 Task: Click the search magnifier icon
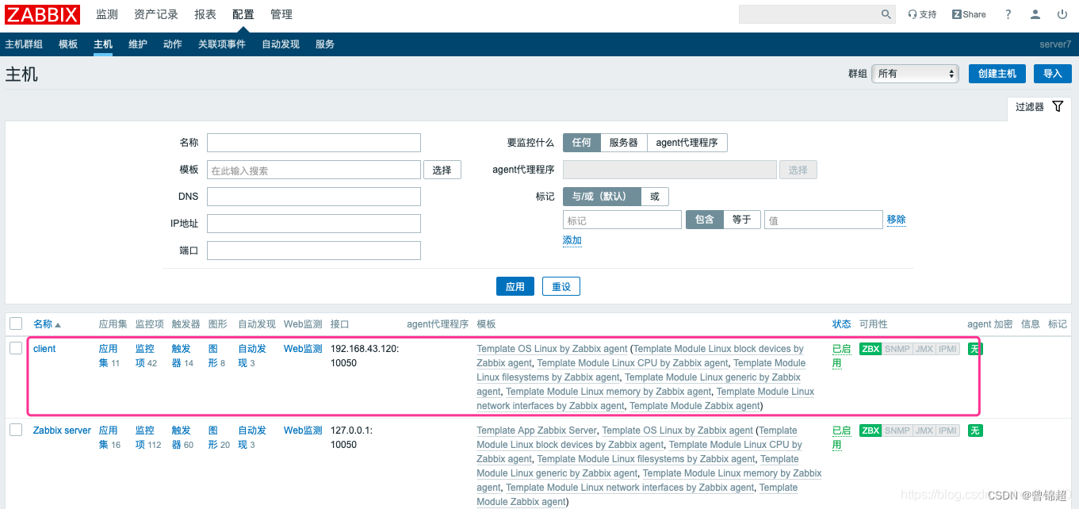886,14
